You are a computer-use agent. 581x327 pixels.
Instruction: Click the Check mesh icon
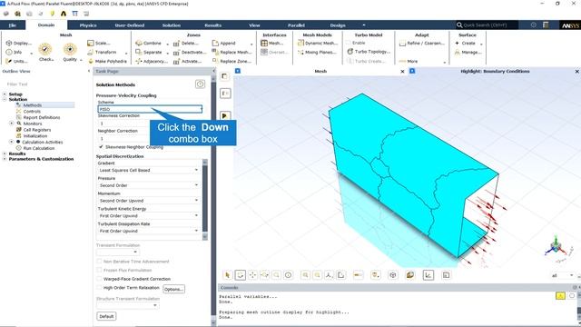point(45,49)
